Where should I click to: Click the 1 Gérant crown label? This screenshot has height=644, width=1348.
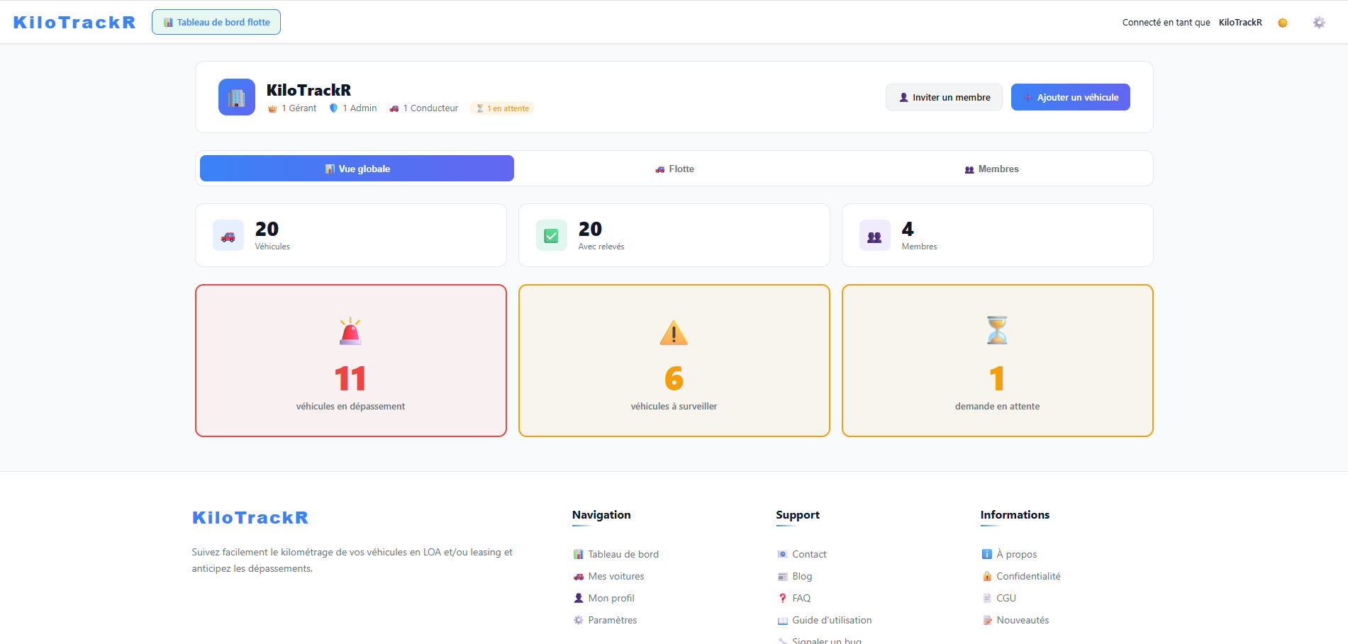292,108
